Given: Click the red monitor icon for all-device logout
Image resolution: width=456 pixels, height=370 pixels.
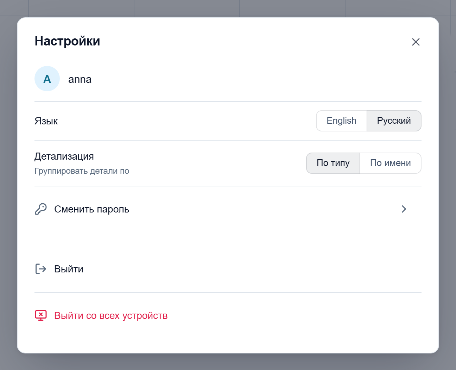Looking at the screenshot, I should coord(41,315).
